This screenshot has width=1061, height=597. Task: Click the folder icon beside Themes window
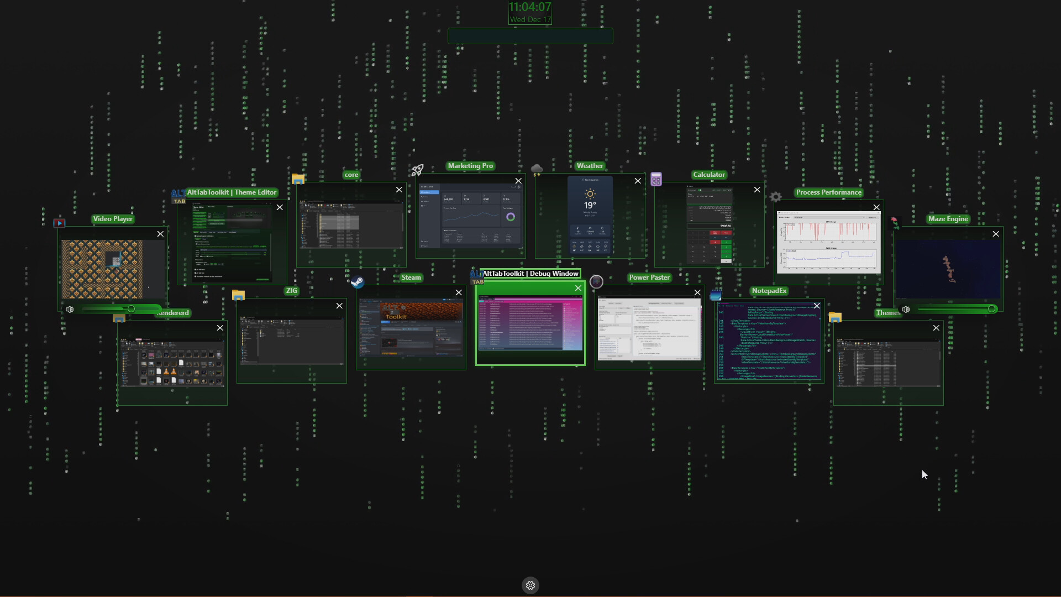[x=836, y=316]
